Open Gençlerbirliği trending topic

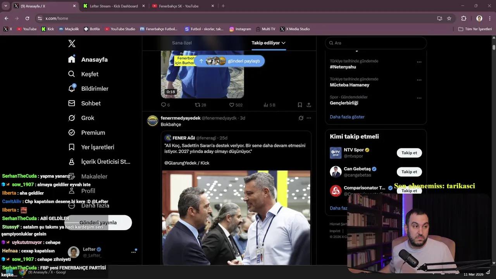click(344, 103)
